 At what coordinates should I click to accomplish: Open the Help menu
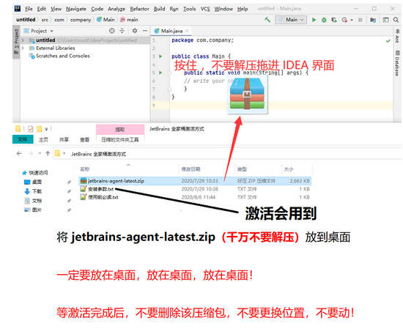point(243,9)
